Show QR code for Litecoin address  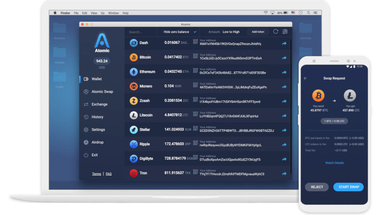[x=196, y=114]
